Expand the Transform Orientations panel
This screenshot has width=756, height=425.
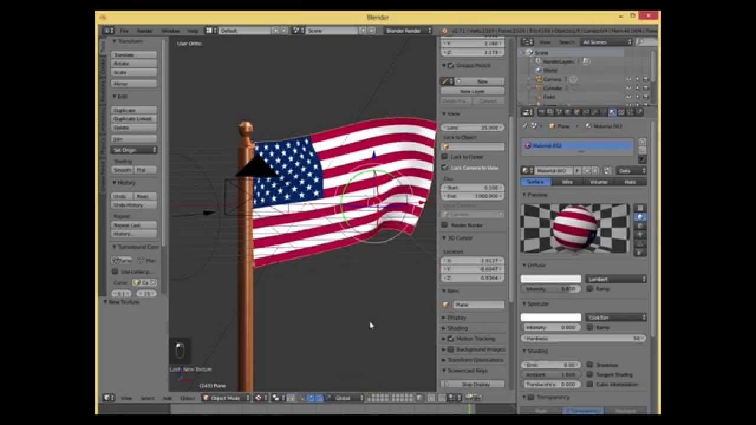point(472,360)
